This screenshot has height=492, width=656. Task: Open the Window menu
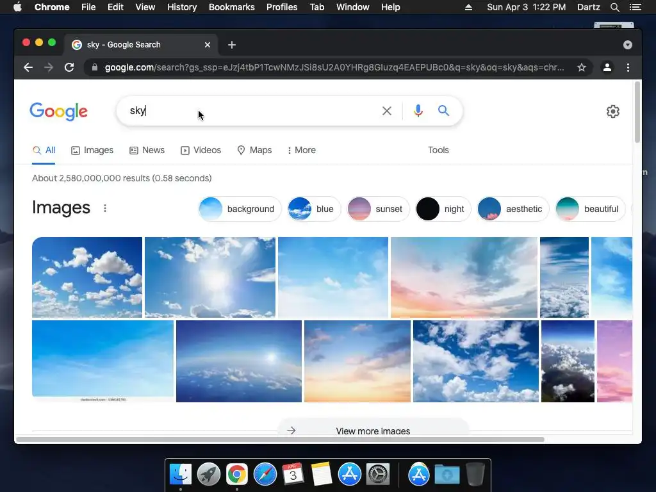point(353,7)
